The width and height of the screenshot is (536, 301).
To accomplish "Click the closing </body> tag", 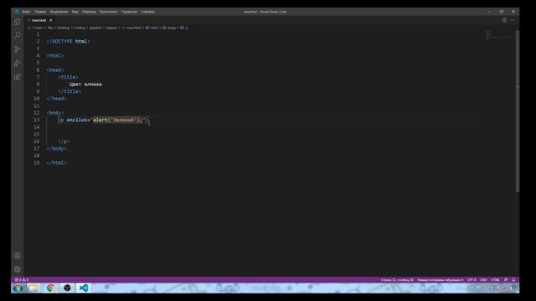I will (56, 149).
